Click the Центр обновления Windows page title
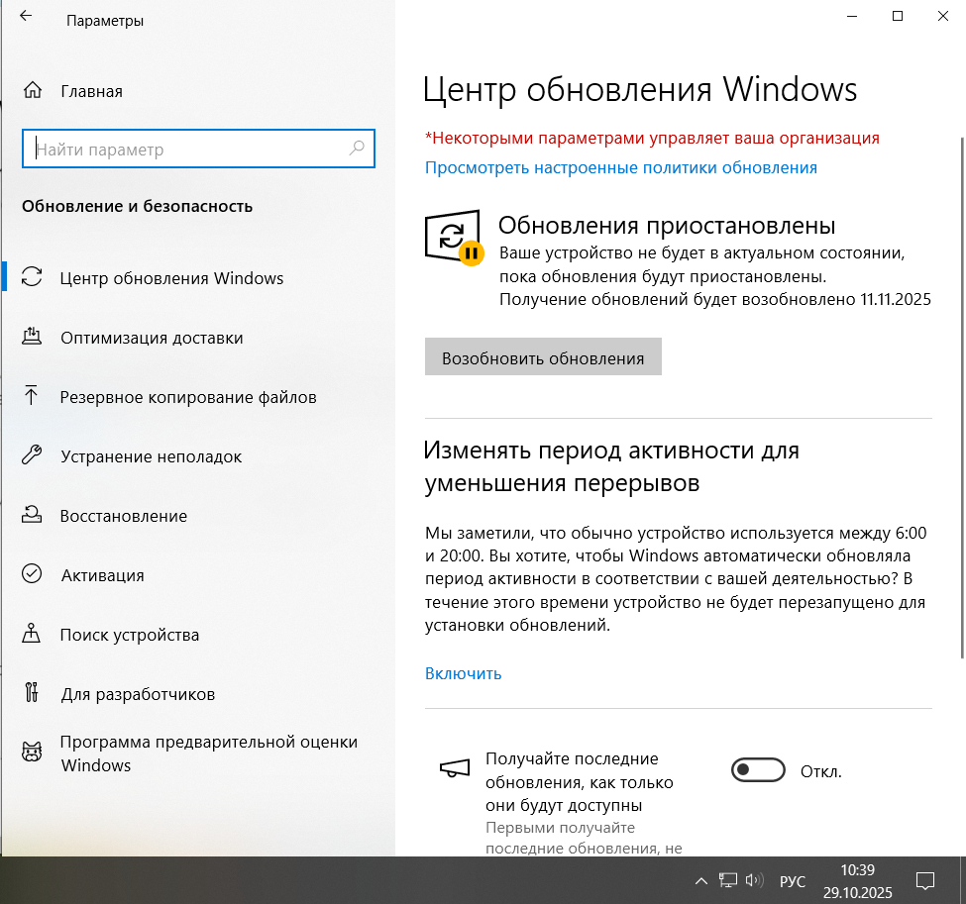 coord(639,89)
